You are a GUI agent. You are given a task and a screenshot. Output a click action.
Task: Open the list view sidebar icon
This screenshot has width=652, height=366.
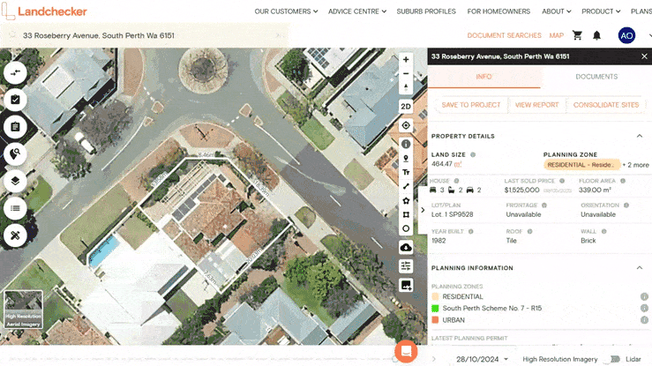[x=15, y=208]
